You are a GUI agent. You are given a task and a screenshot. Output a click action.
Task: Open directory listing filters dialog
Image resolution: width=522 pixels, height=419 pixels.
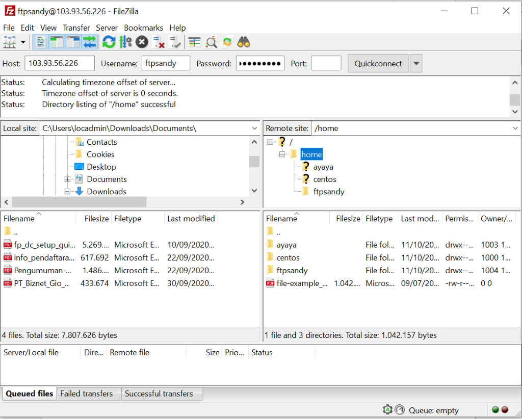(x=194, y=42)
